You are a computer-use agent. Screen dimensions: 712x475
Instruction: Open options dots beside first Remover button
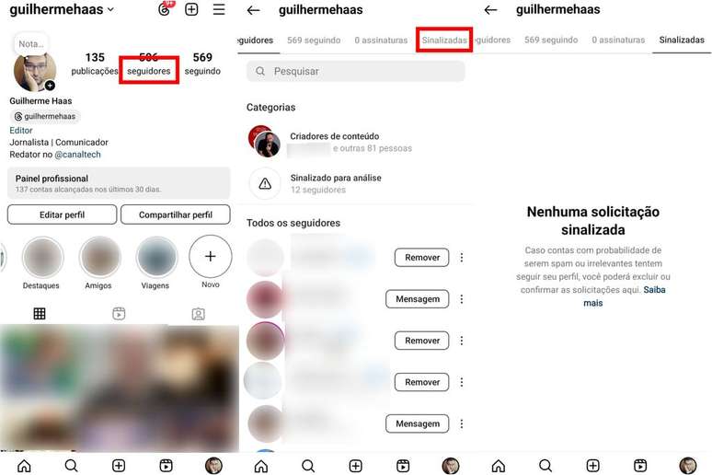click(x=462, y=258)
